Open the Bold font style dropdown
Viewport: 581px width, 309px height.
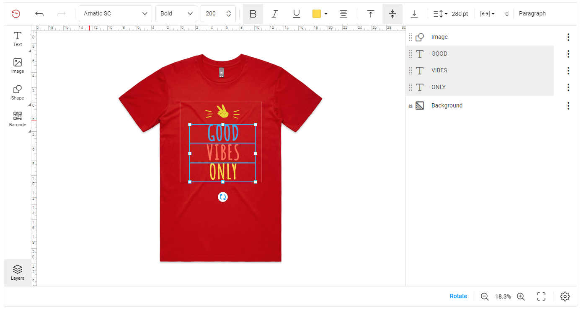(176, 14)
